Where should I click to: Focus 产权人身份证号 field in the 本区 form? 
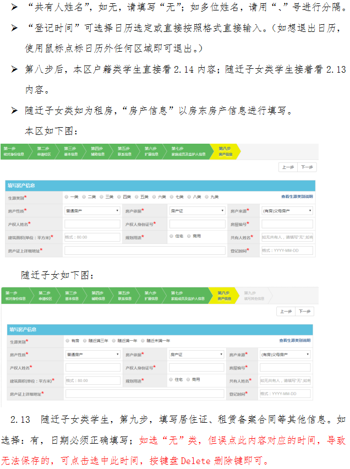tap(198, 224)
